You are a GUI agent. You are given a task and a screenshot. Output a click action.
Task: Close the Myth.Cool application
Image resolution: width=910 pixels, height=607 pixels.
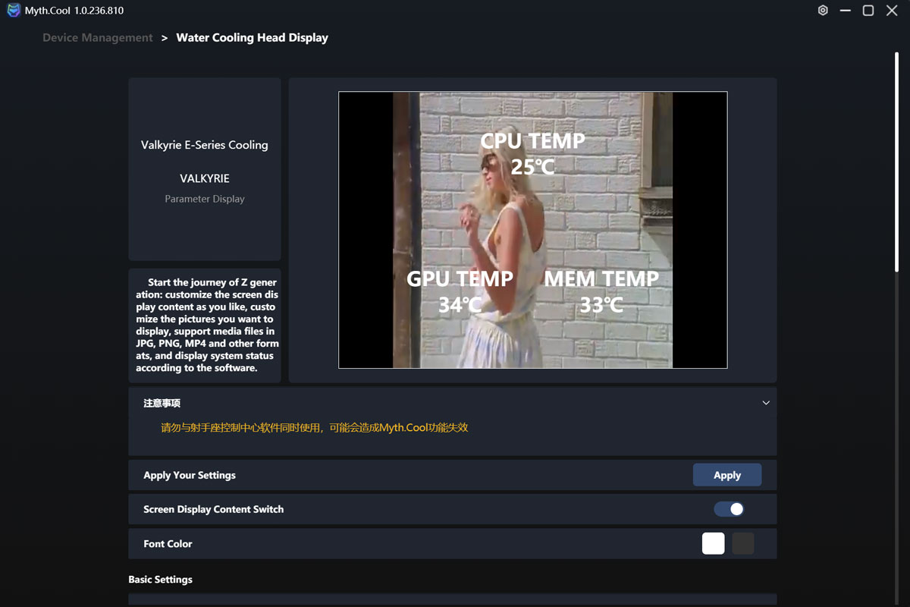[x=892, y=11]
